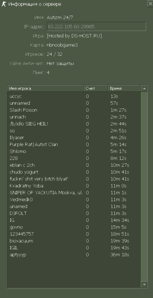Screen dimensions: 153x298
Task: Select player Kvadratny Yoba
Action: coord(74,186)
